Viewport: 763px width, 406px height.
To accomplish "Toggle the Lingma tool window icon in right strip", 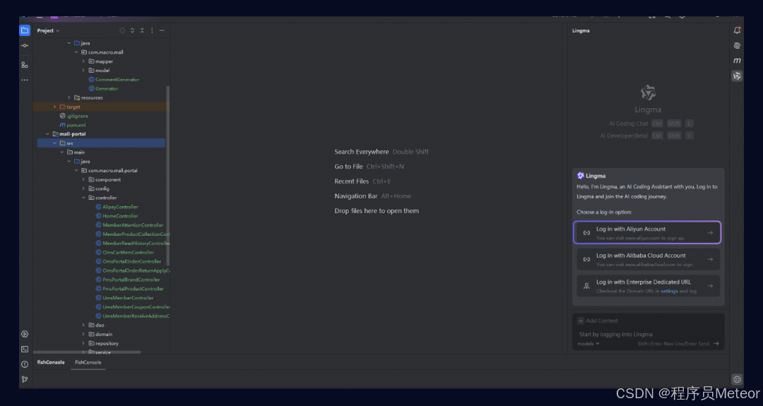I will click(x=737, y=76).
